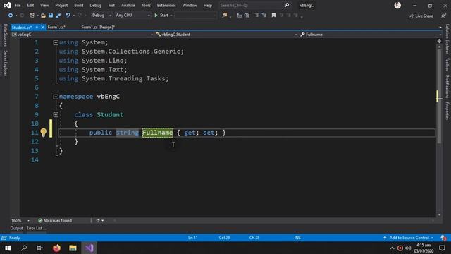This screenshot has height=254, width=451.
Task: Open the user account avatar
Action: click(x=397, y=5)
